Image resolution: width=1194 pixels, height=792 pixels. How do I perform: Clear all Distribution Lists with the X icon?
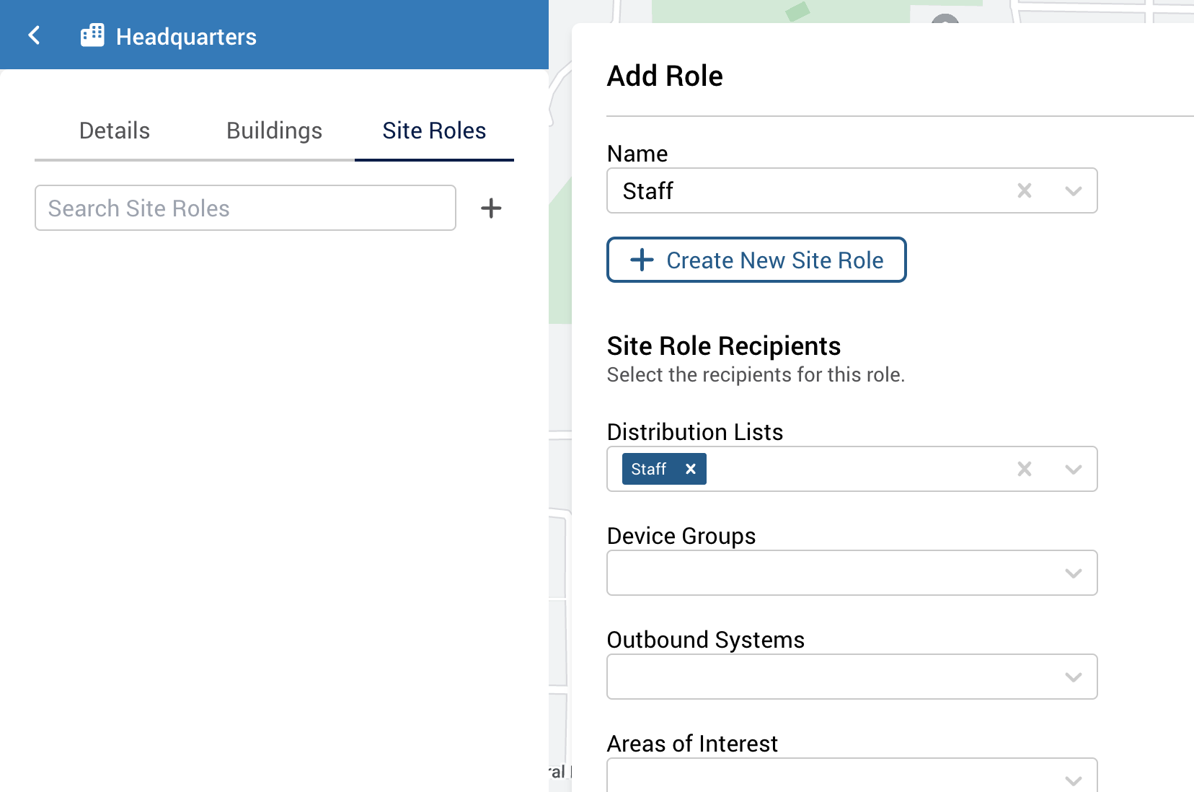[1023, 469]
